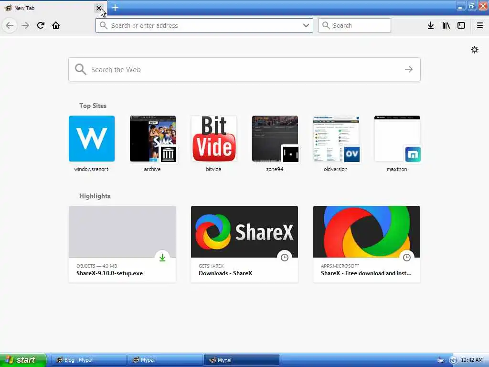Click the tray hardware icon
489x367 pixels.
click(441, 360)
